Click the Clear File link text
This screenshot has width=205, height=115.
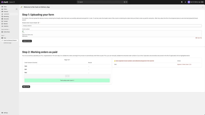(x=199, y=38)
